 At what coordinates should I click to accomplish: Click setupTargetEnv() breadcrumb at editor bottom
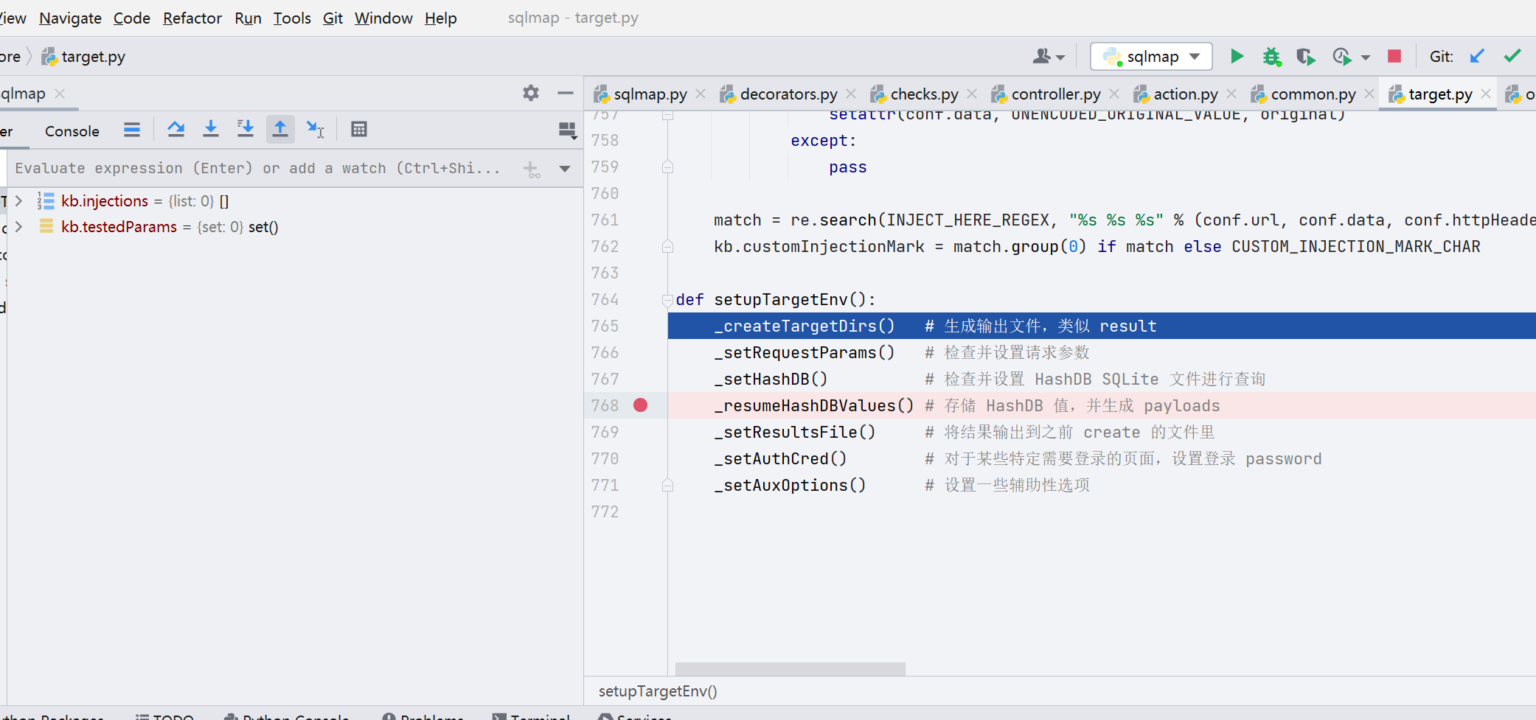[x=658, y=691]
